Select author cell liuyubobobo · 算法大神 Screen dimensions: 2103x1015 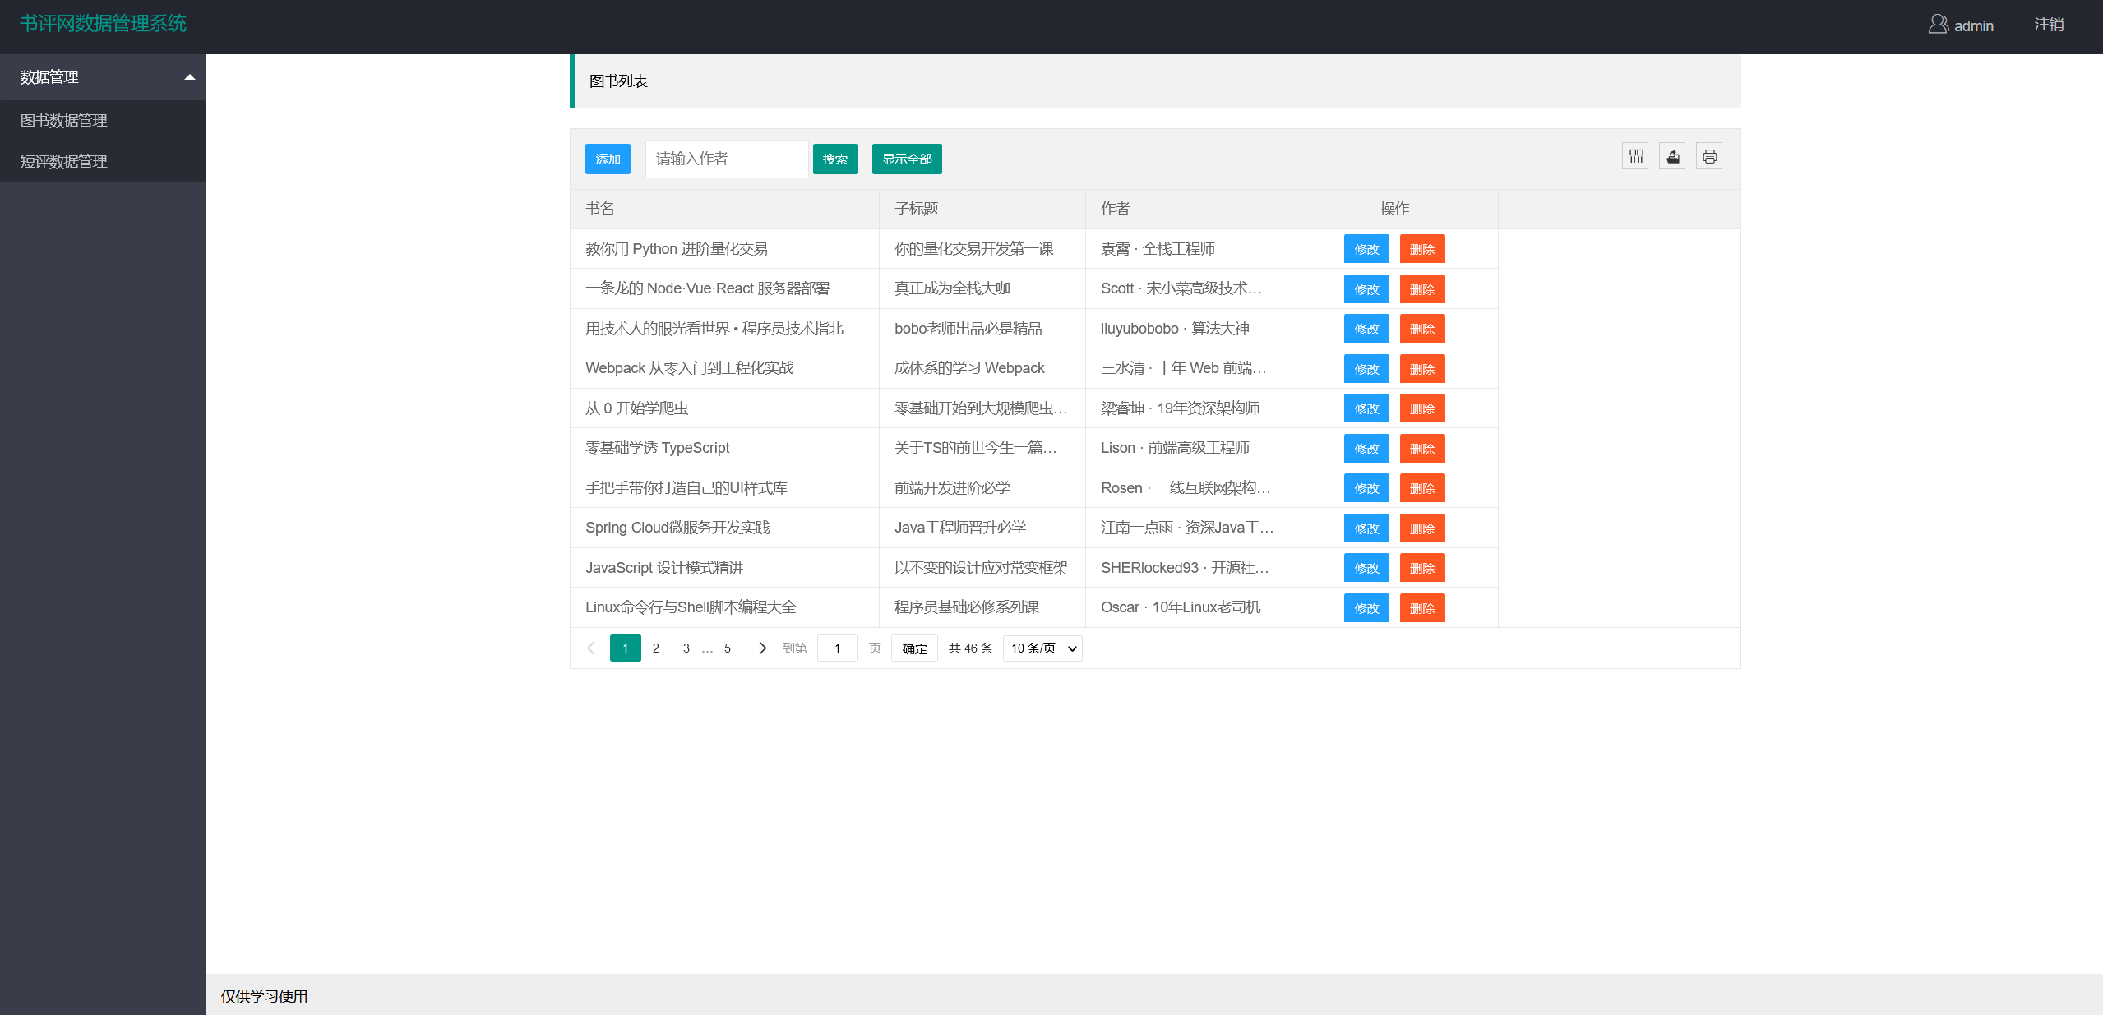point(1189,329)
